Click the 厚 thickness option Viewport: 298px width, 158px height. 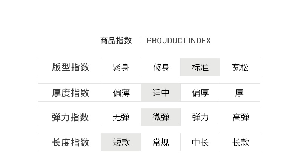[x=240, y=93]
